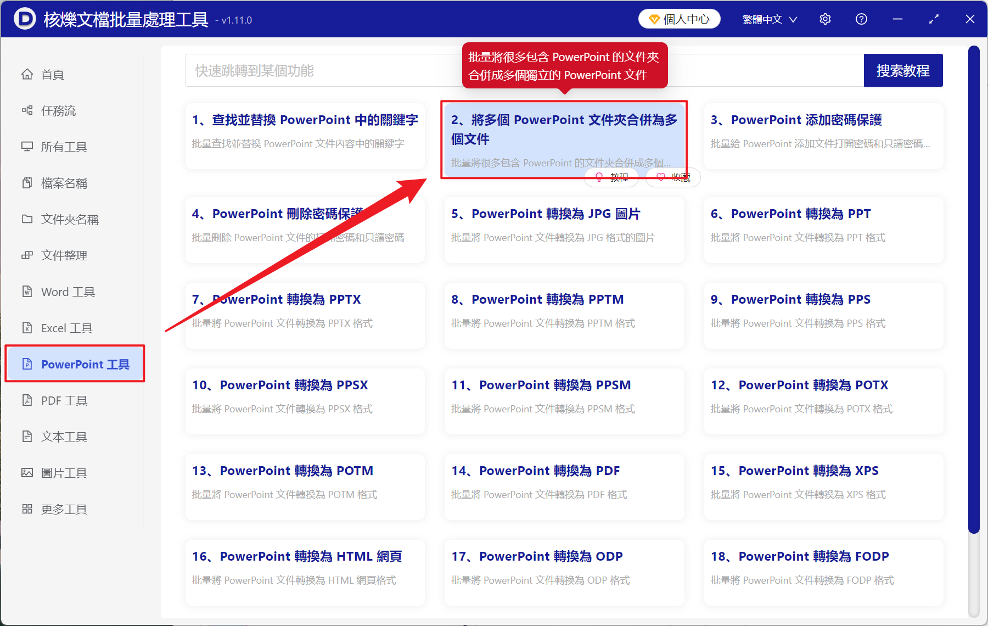The width and height of the screenshot is (988, 626).
Task: Select 所有工具 in the sidebar menu
Action: [x=64, y=147]
